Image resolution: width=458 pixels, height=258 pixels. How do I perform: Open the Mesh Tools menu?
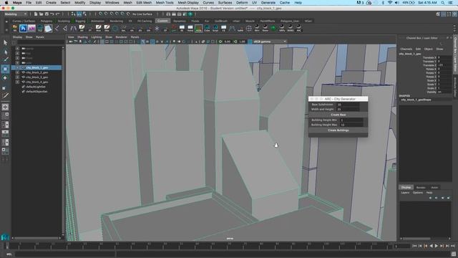coord(165,3)
